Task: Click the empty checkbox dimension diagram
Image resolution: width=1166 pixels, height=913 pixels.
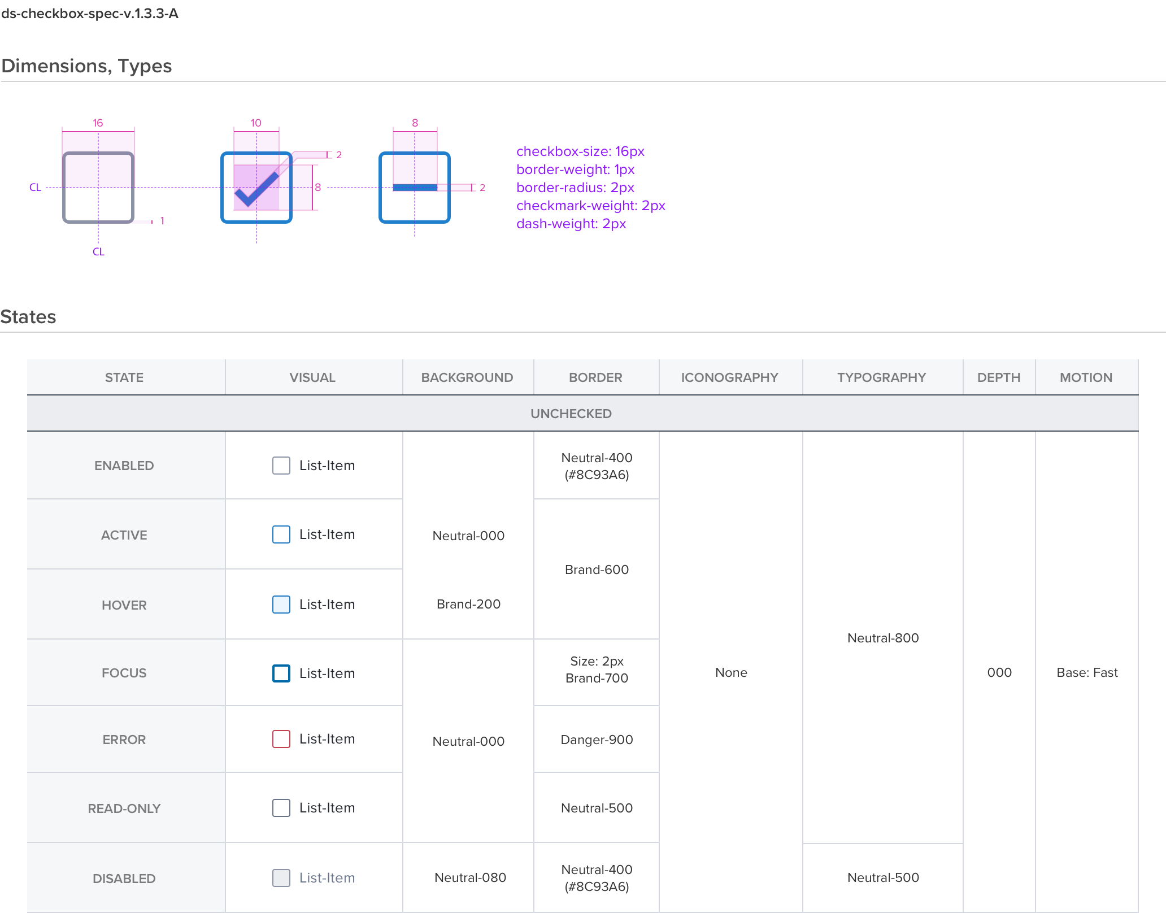Action: (x=98, y=188)
